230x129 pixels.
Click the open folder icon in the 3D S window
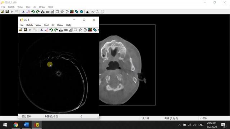(20, 30)
